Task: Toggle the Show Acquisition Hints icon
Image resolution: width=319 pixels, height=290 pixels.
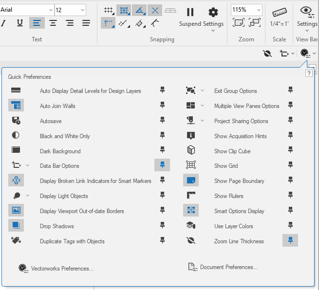Action: 191,135
